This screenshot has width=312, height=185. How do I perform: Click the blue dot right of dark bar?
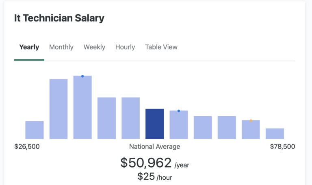tap(179, 111)
